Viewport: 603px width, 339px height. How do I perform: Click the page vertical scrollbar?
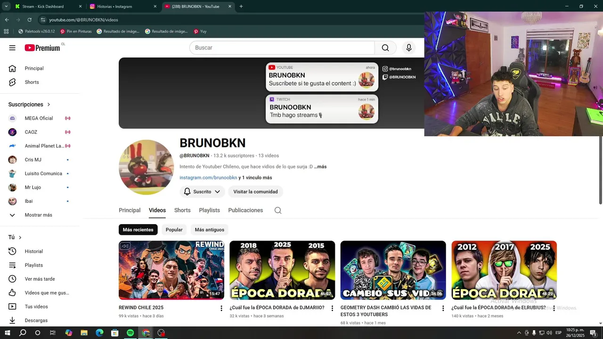[601, 169]
